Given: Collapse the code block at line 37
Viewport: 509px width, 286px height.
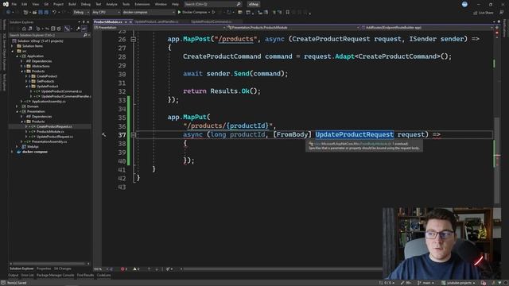Looking at the screenshot, I should tap(133, 134).
